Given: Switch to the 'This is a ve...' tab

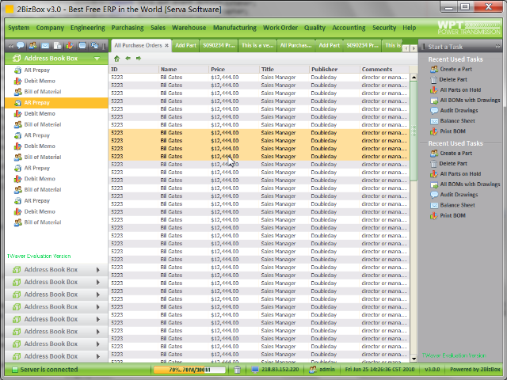Looking at the screenshot, I should point(257,46).
